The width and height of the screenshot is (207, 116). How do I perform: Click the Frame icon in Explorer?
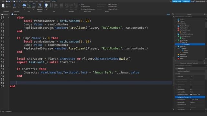(x=183, y=52)
